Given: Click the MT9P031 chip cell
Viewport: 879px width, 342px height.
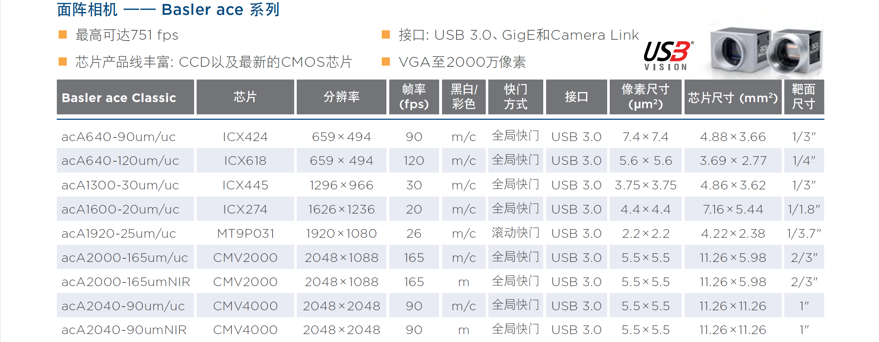Looking at the screenshot, I should (x=245, y=234).
